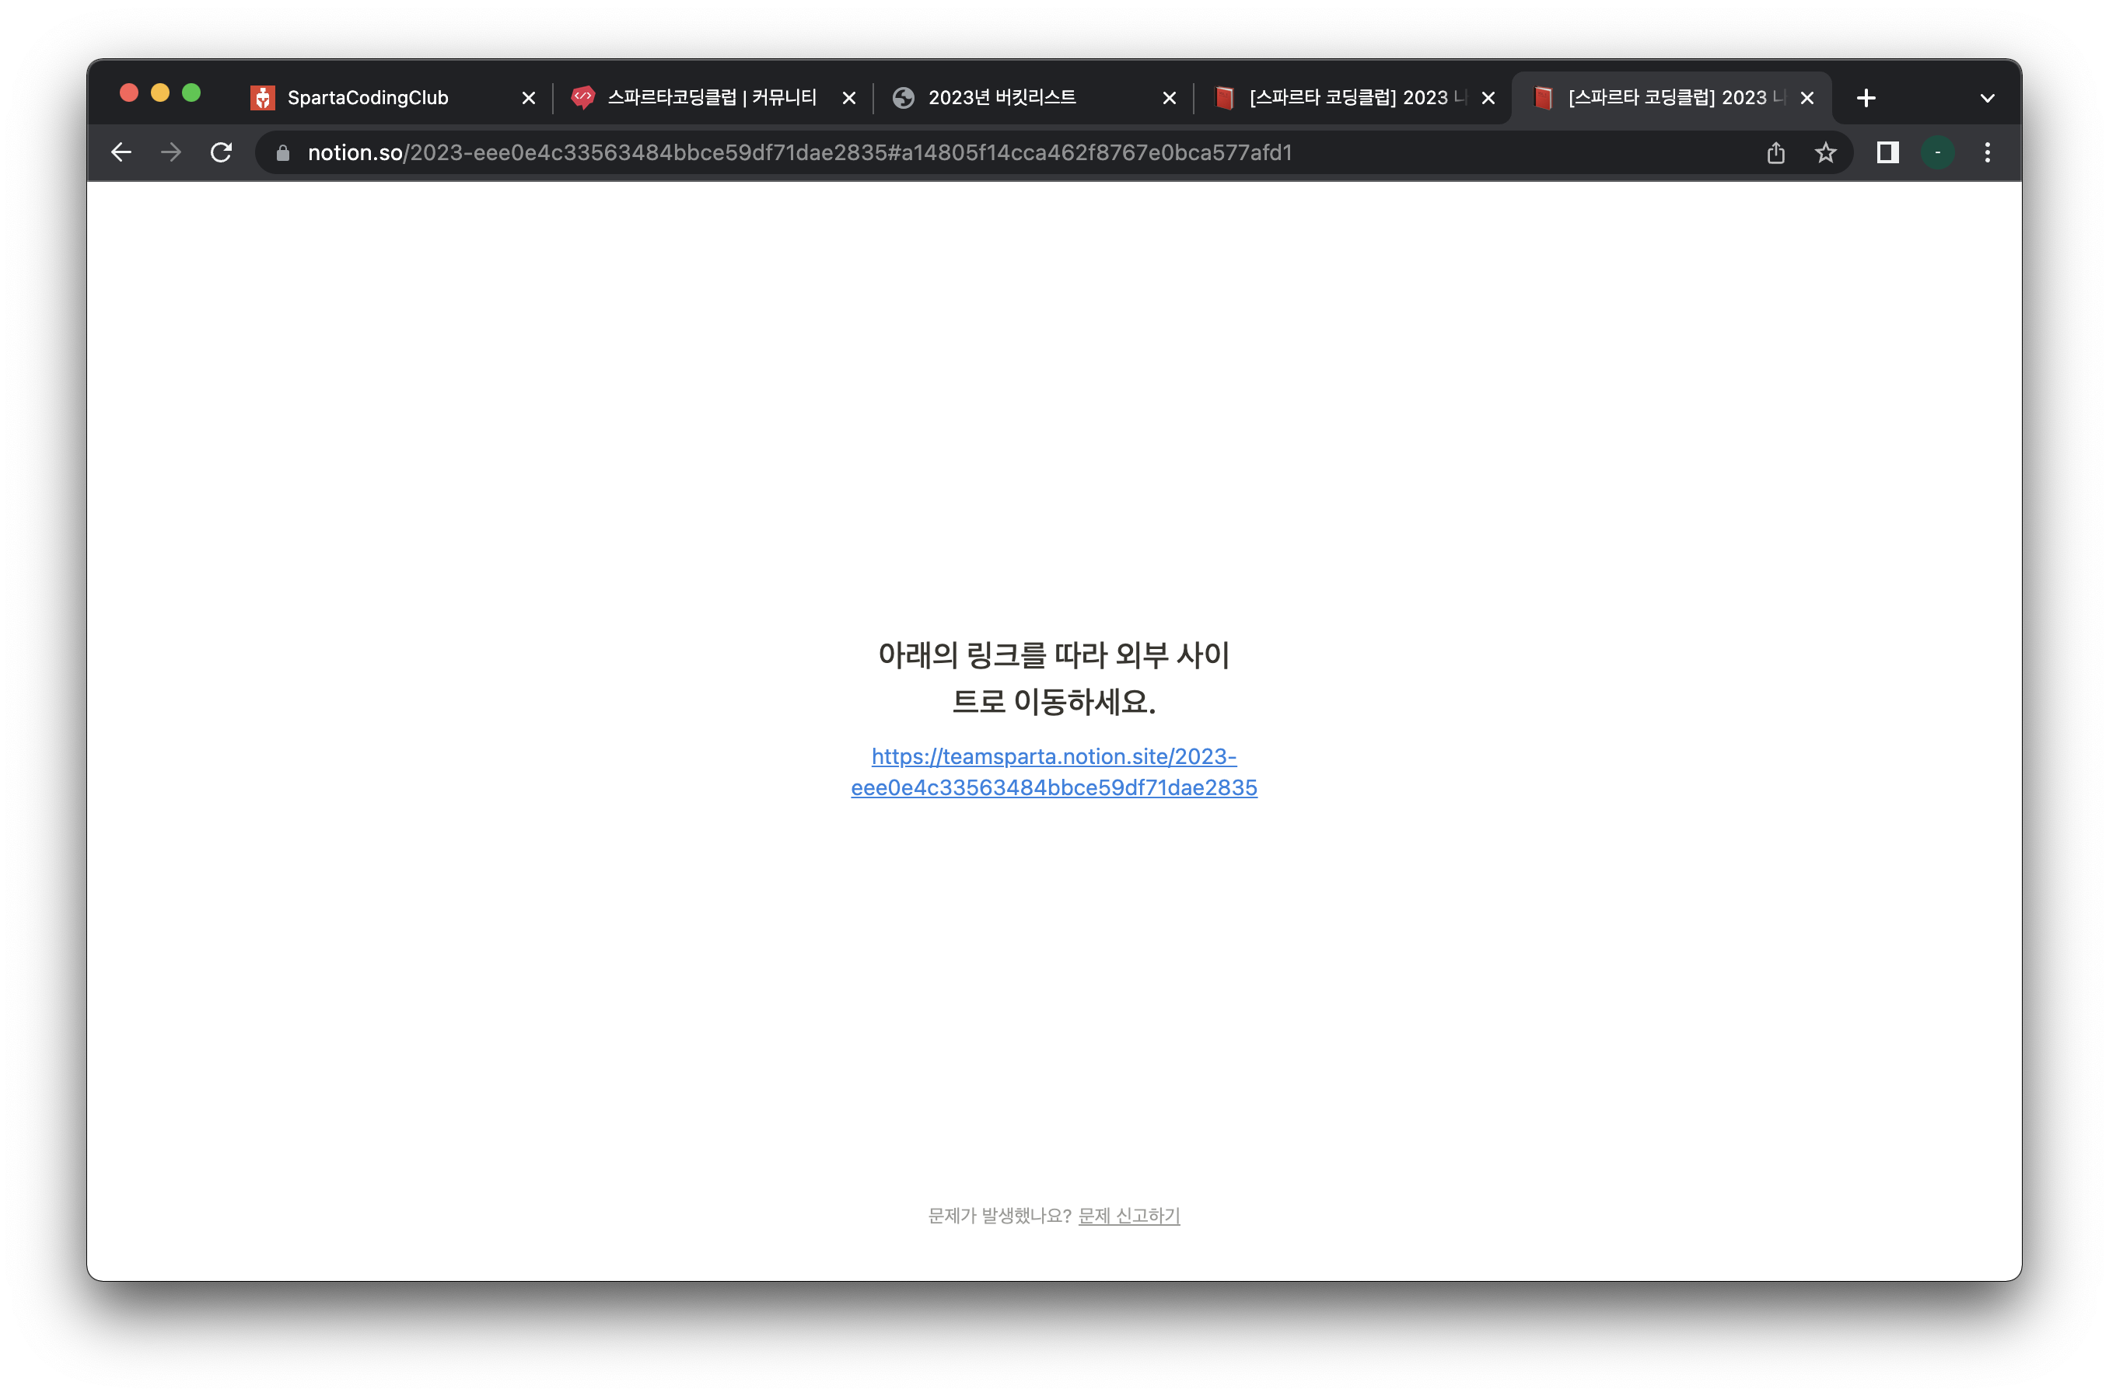The image size is (2109, 1396).
Task: Close the inactive [스파르타 코딩클럽] 2023 tab
Action: tap(1488, 98)
